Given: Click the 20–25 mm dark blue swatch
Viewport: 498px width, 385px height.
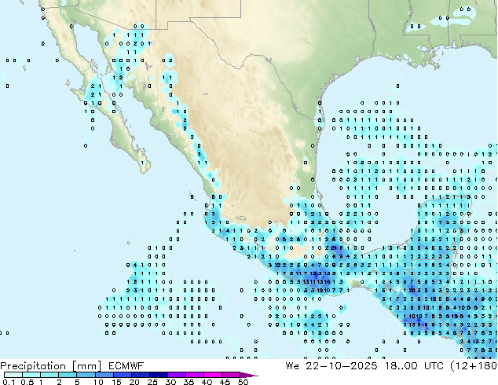Looking at the screenshot, I should coord(141,375).
